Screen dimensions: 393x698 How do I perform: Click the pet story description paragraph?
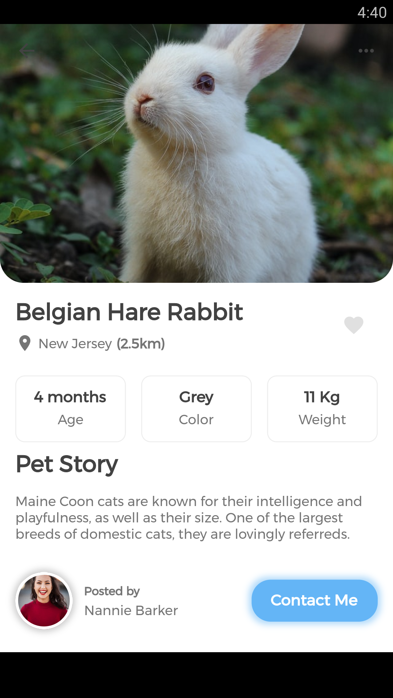(x=189, y=518)
